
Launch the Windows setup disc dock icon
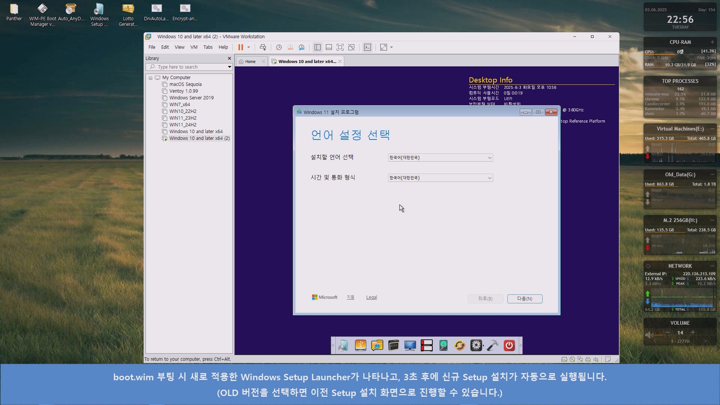pyautogui.click(x=343, y=345)
